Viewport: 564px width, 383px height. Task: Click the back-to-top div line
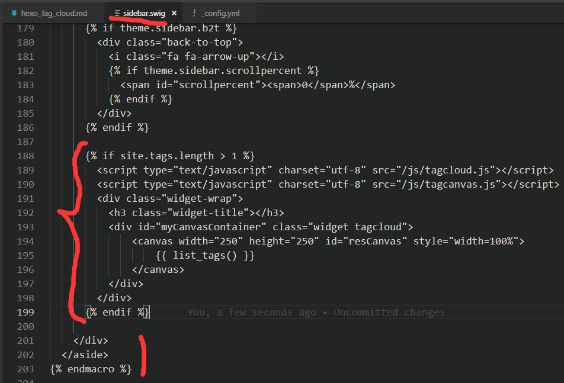point(170,43)
